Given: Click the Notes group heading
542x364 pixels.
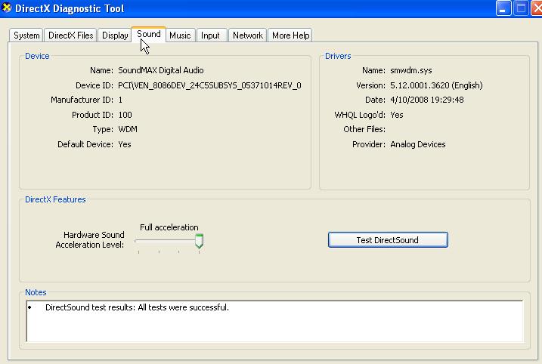Looking at the screenshot, I should pos(36,292).
